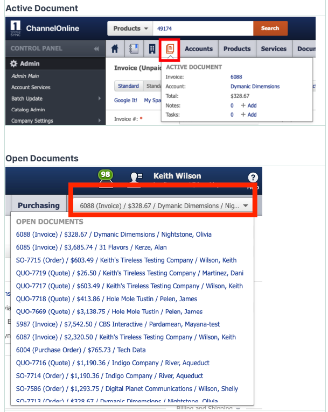Select 6085 (Invoice) 31 Flavors document
Image resolution: width=328 pixels, height=412 pixels.
coord(92,247)
